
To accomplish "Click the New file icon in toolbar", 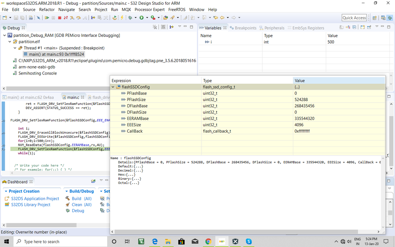I will [4, 18].
